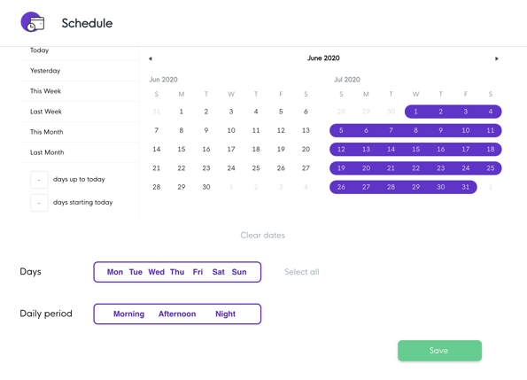527x380 pixels.
Task: Toggle the Sat day option
Action: pyautogui.click(x=219, y=272)
